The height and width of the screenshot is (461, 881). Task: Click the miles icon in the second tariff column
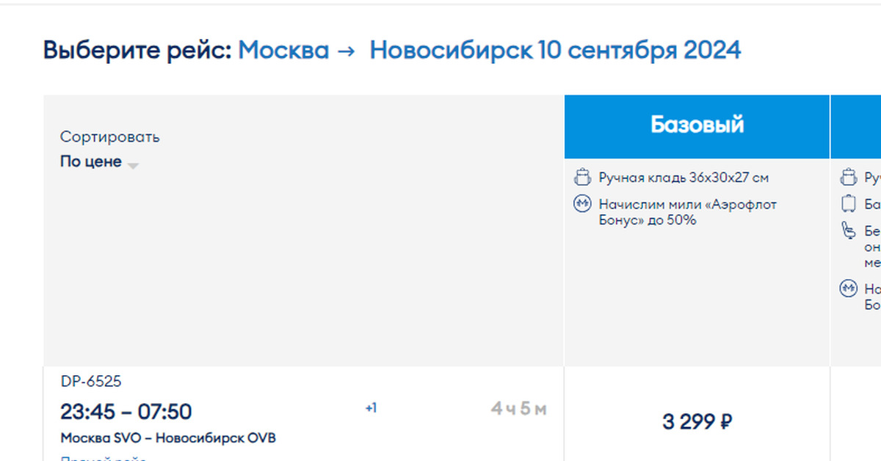tap(849, 288)
